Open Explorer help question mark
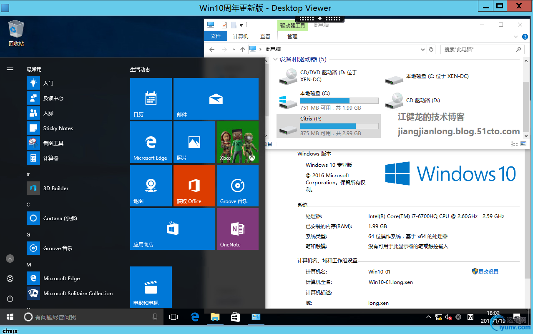 525,37
